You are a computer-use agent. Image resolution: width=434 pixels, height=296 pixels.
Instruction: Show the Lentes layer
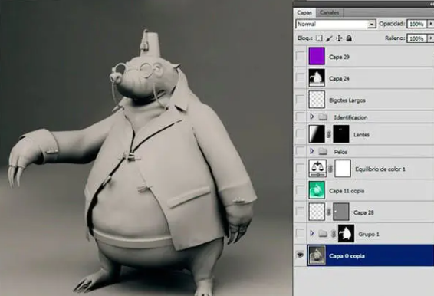click(x=300, y=134)
